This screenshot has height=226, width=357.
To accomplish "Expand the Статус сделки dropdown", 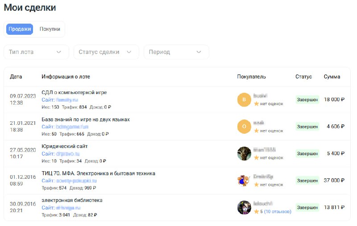I will (x=106, y=52).
